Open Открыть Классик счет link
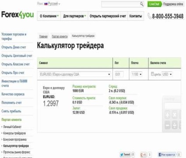 pyautogui.click(x=15, y=64)
